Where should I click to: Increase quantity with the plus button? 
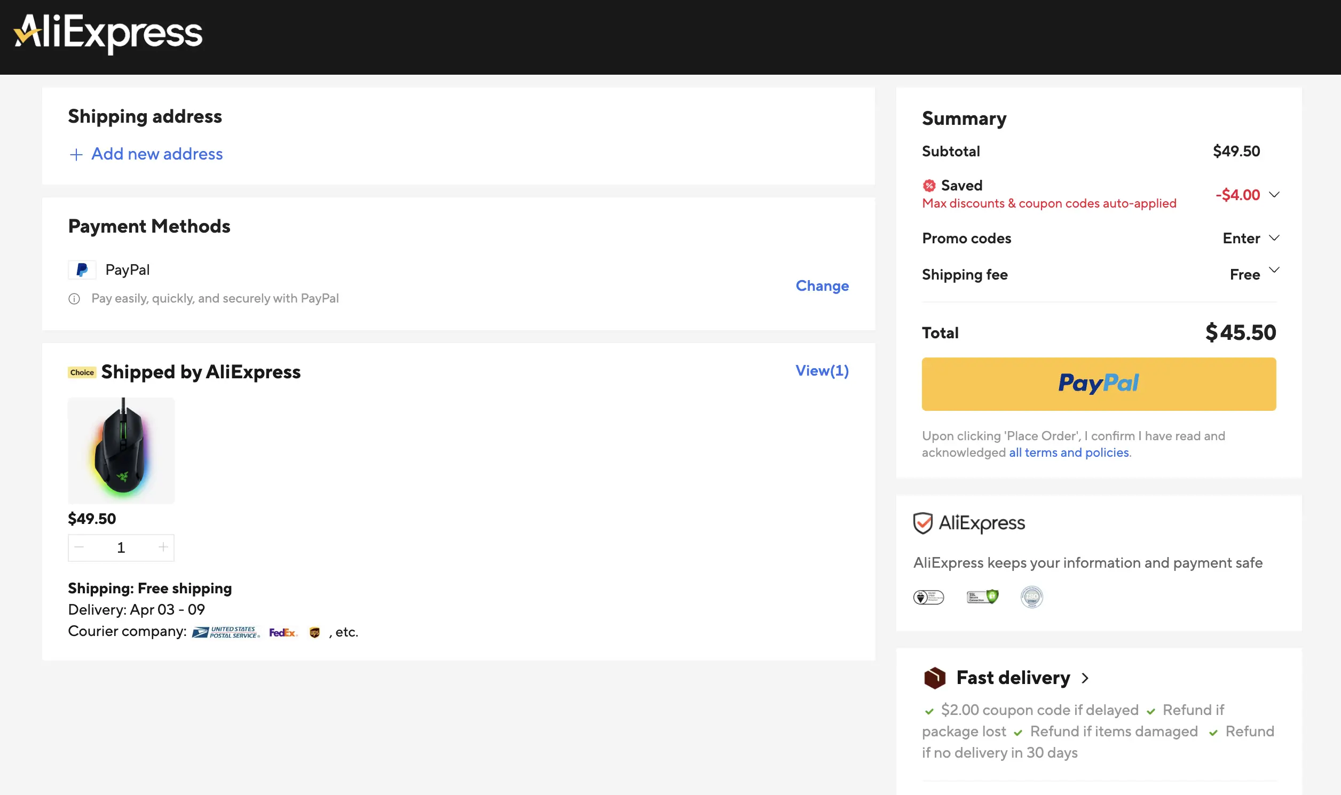163,547
